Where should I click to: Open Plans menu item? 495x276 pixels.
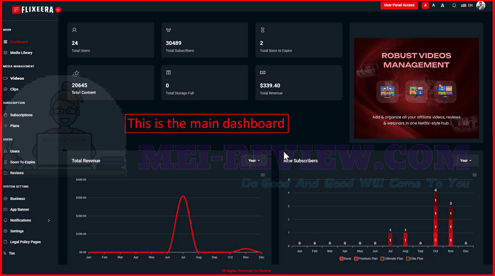coord(14,126)
